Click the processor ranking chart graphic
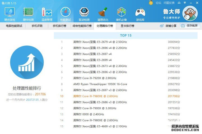202x134 pixels. click(x=27, y=62)
